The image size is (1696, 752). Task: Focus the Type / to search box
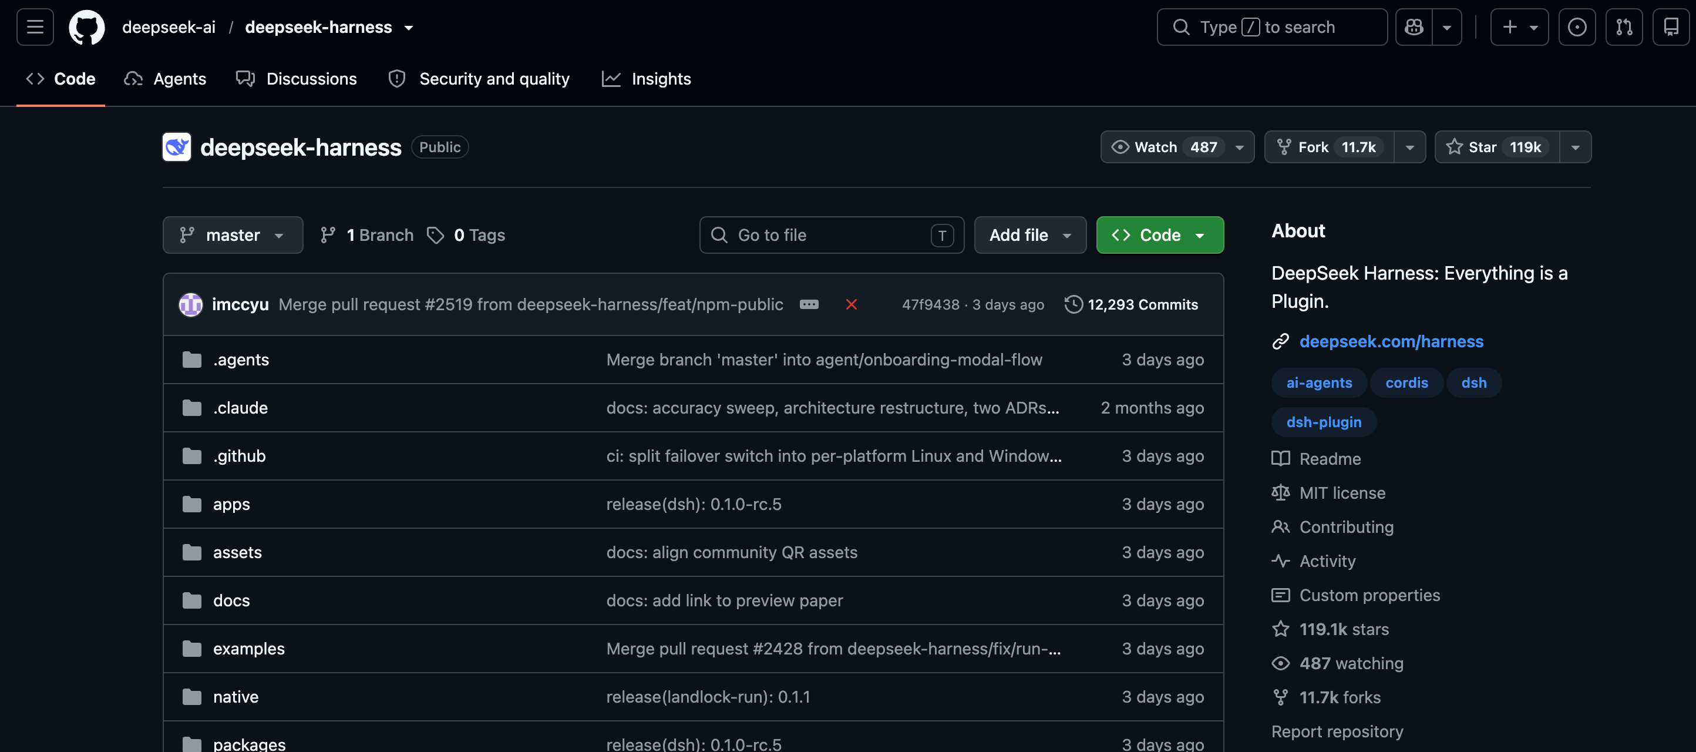pos(1272,27)
